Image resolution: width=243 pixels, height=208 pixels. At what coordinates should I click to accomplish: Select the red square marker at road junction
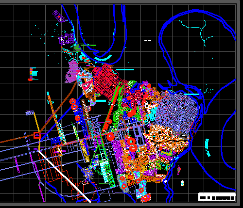(x=37, y=135)
